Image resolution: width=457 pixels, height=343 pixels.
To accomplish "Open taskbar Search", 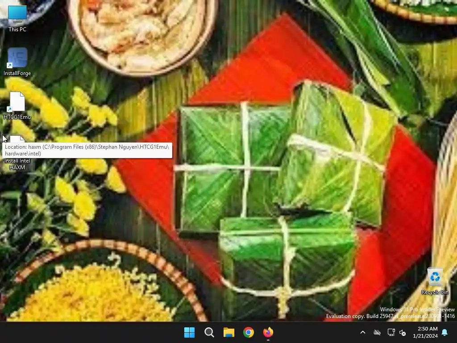I will [209, 332].
